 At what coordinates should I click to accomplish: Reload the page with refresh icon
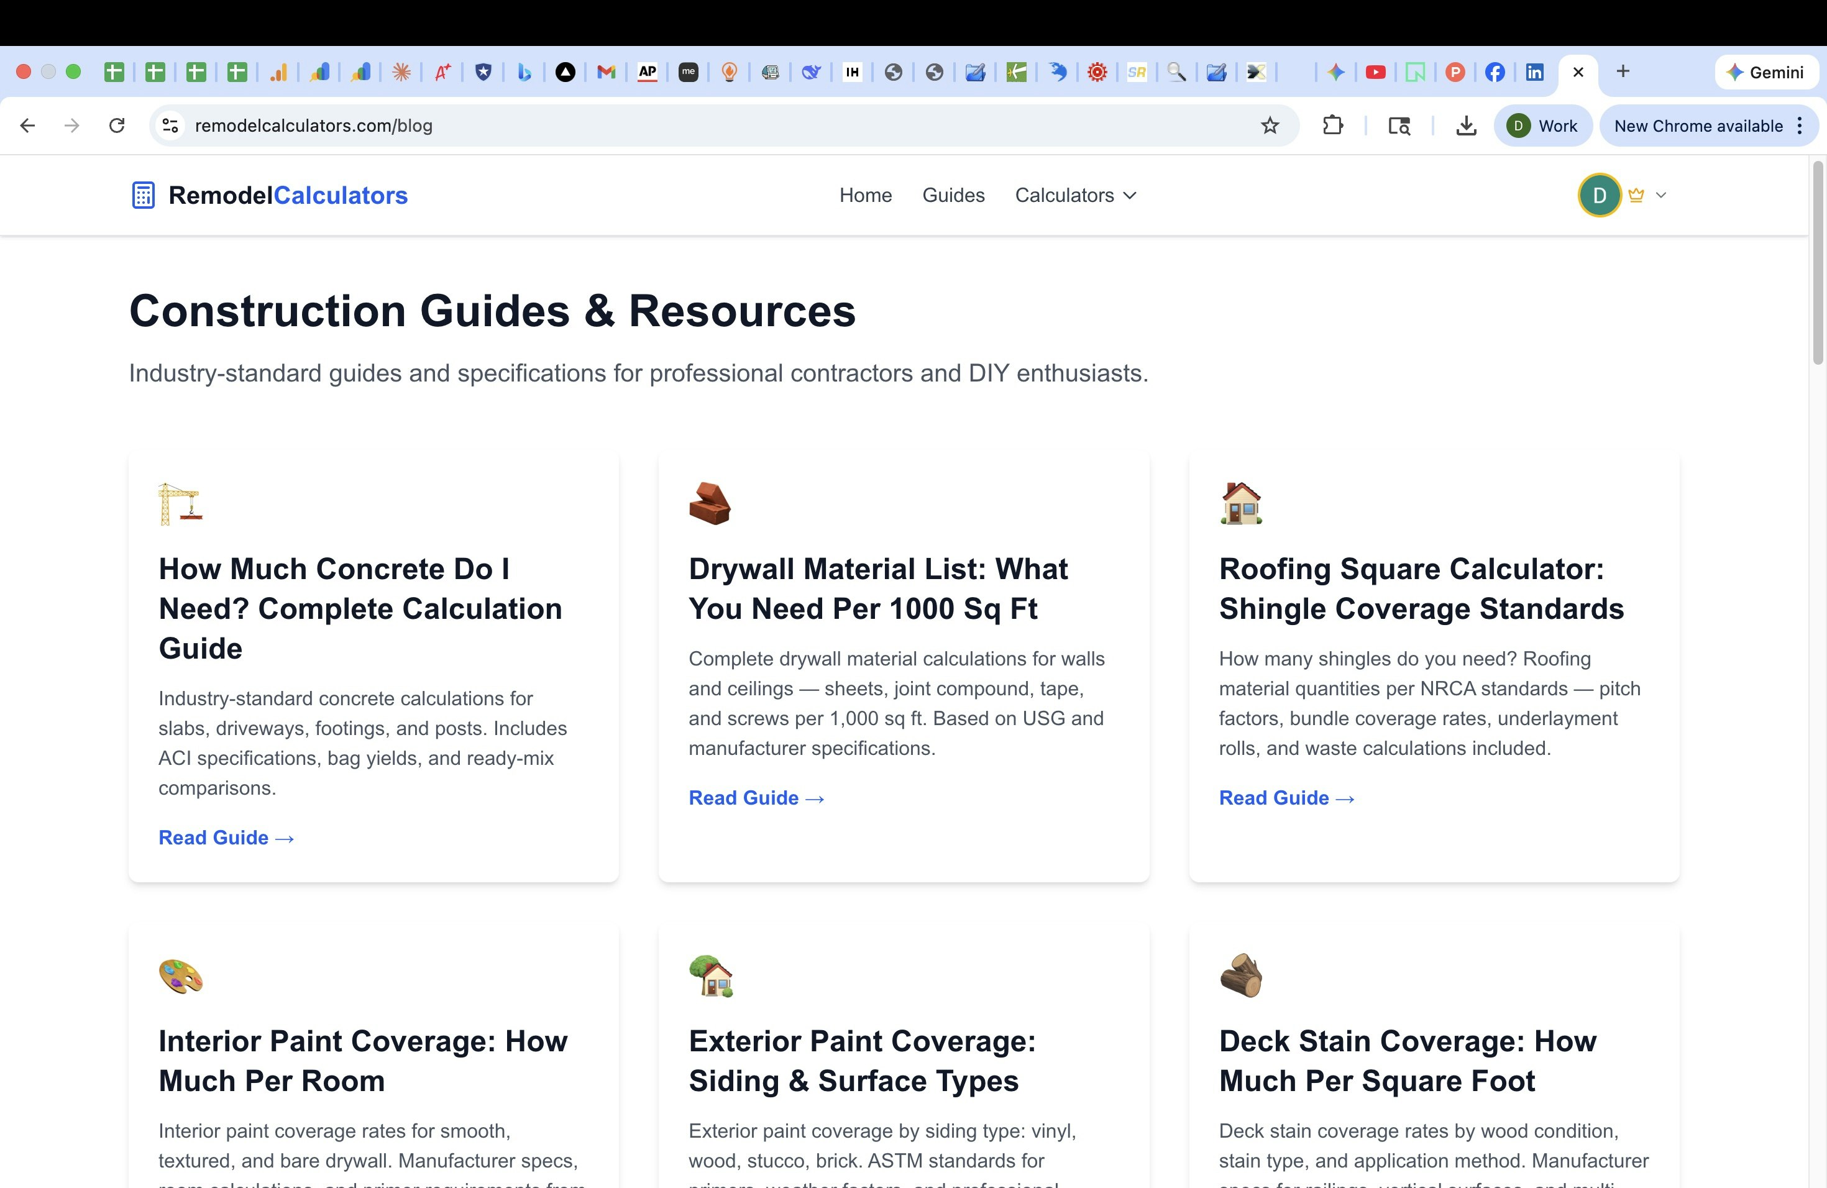117,125
